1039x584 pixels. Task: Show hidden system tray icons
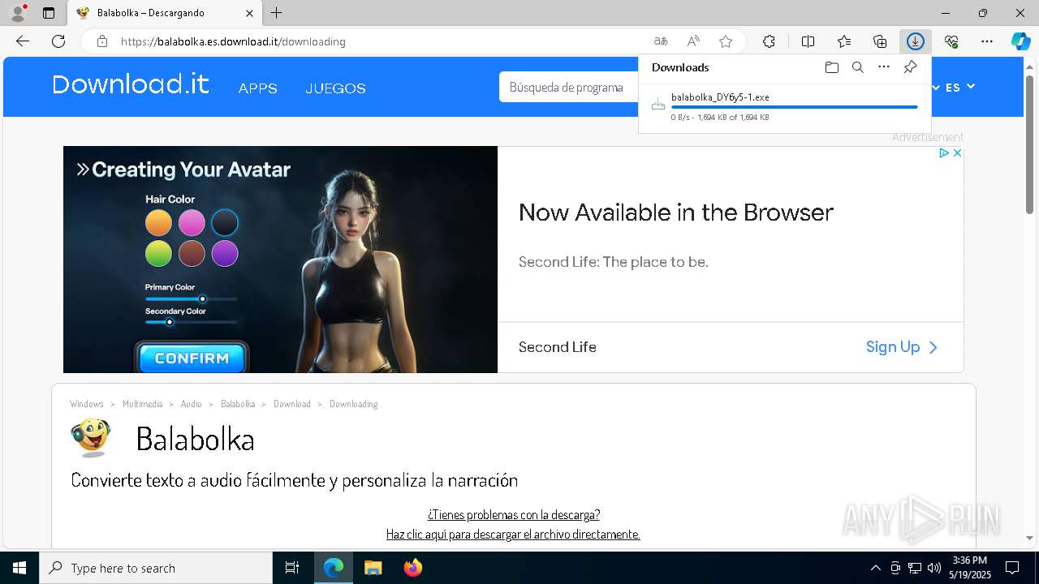tap(875, 568)
